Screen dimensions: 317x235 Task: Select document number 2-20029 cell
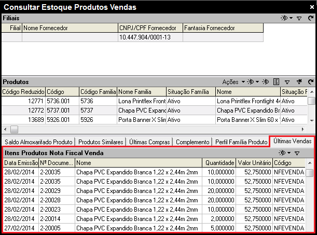point(57,191)
